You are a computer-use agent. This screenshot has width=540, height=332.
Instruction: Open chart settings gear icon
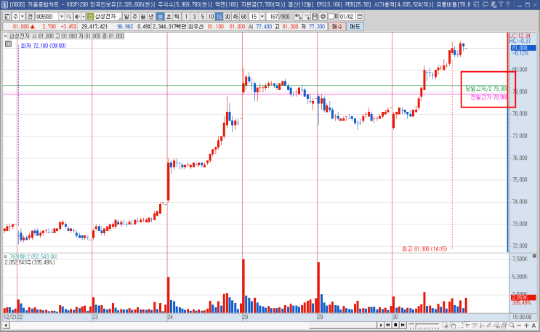323,17
